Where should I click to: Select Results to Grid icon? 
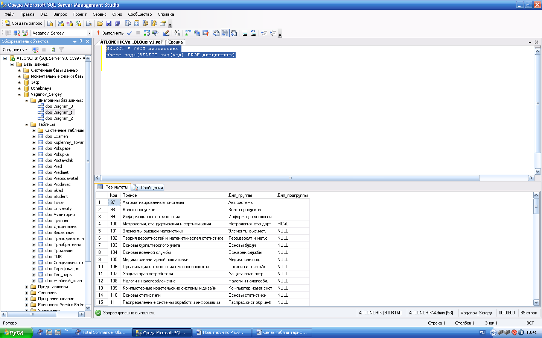225,33
